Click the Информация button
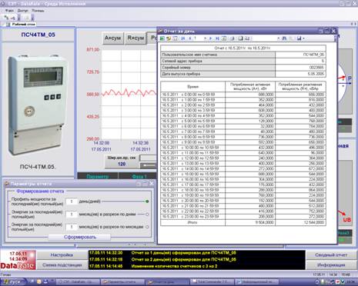The image size is (358, 286). pos(331,265)
